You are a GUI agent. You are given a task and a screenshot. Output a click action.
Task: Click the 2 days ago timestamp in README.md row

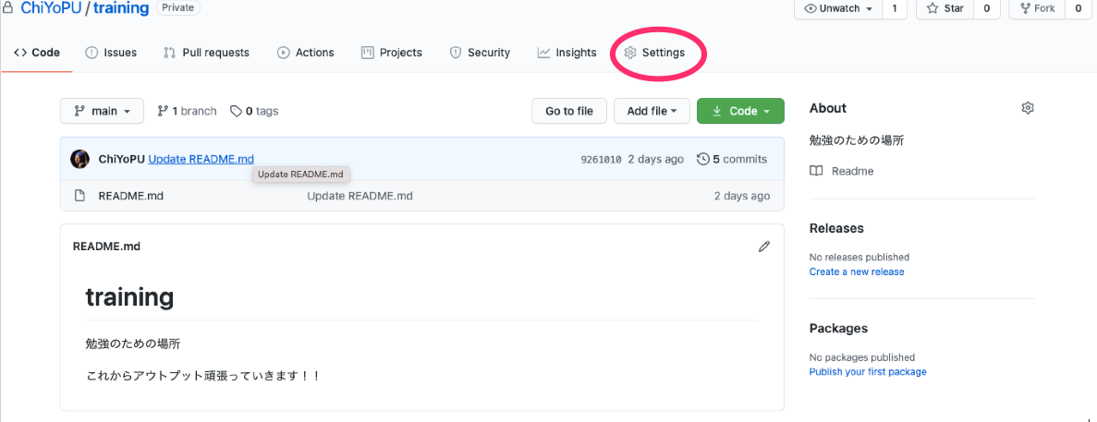point(741,196)
